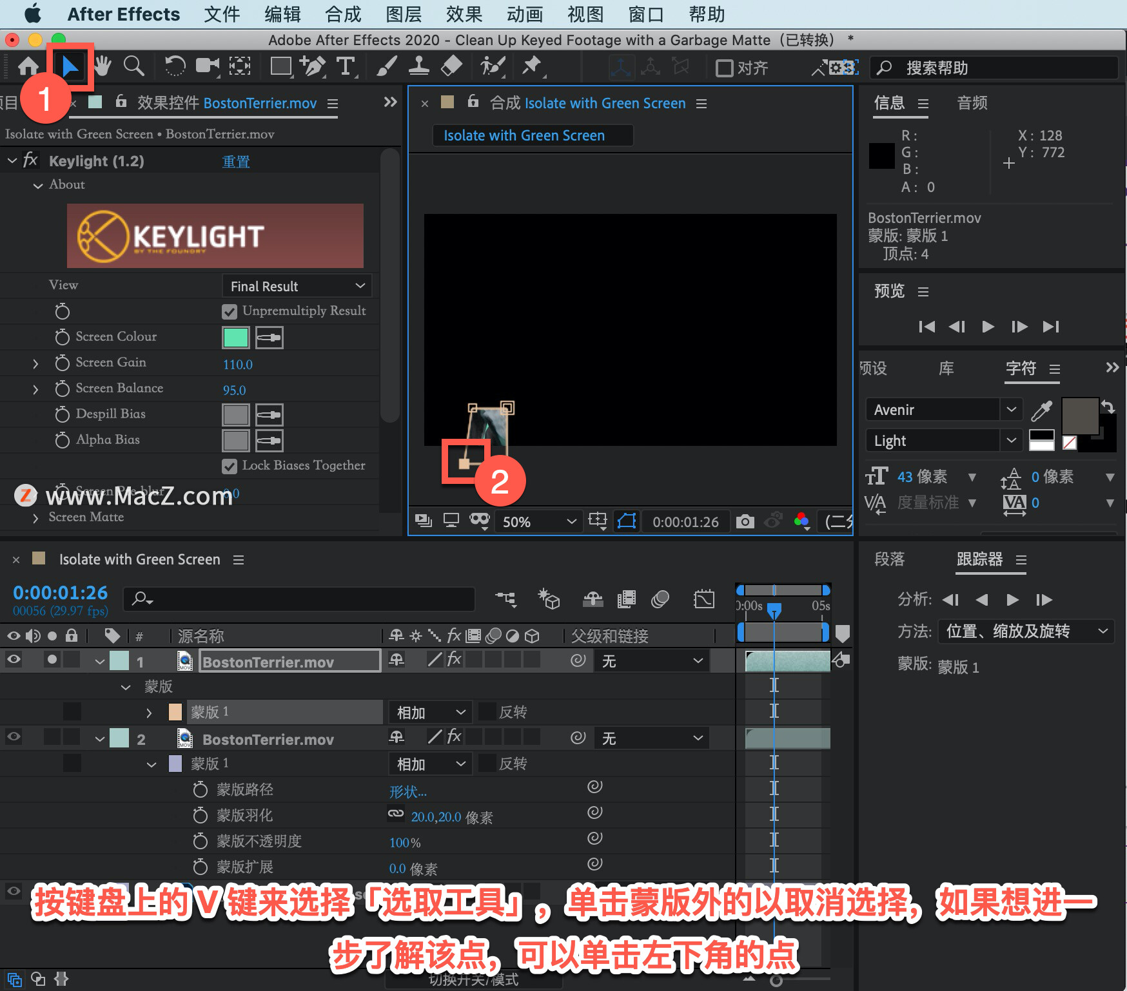1127x991 pixels.
Task: Toggle 反转 checkbox for layer 2 mask
Action: point(487,764)
